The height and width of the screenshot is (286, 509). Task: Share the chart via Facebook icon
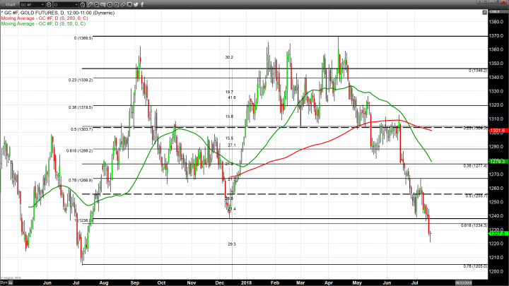click(x=142, y=4)
